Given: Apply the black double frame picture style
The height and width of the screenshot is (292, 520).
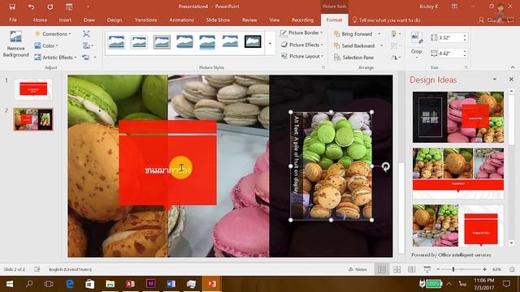Looking at the screenshot, I should tap(253, 42).
